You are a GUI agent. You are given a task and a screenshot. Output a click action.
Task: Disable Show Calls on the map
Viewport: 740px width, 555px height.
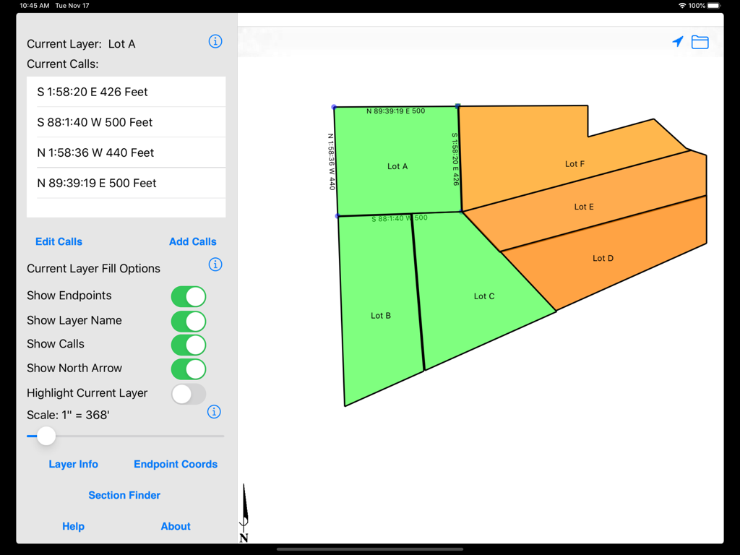point(189,345)
